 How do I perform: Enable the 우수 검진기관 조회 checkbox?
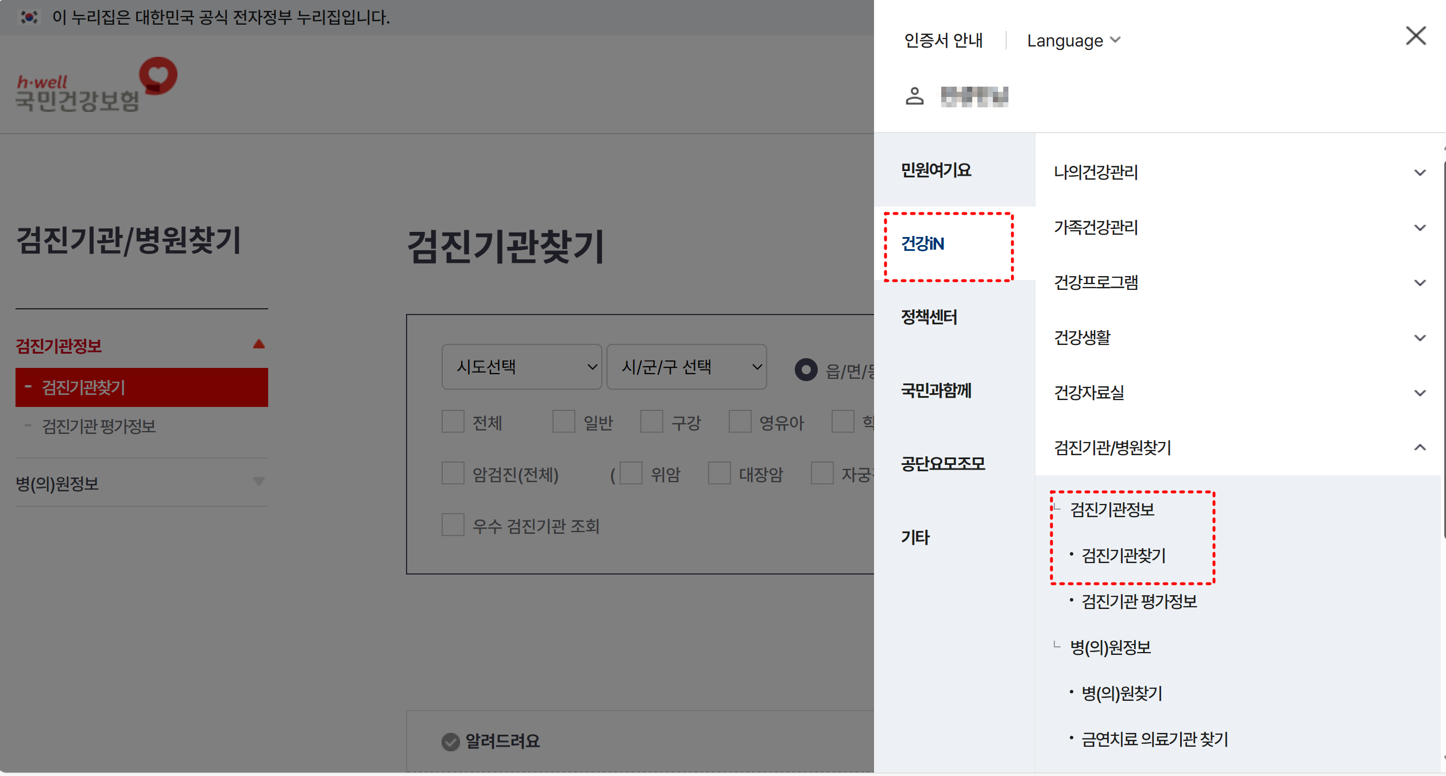coord(453,525)
